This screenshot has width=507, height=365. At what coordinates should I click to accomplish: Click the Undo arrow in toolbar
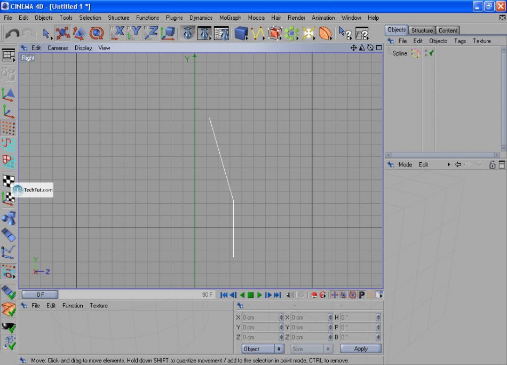coord(12,33)
